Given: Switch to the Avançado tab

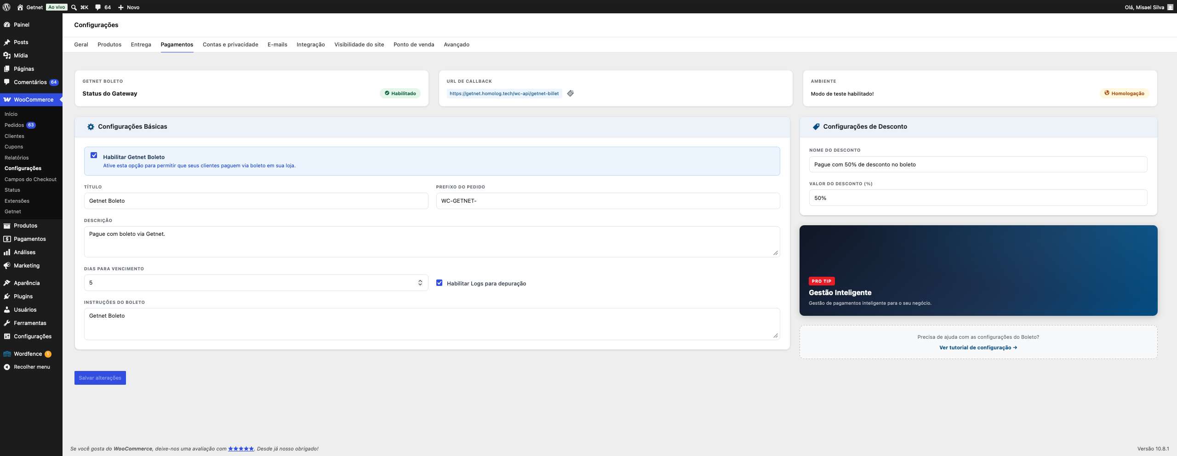Looking at the screenshot, I should (x=456, y=45).
